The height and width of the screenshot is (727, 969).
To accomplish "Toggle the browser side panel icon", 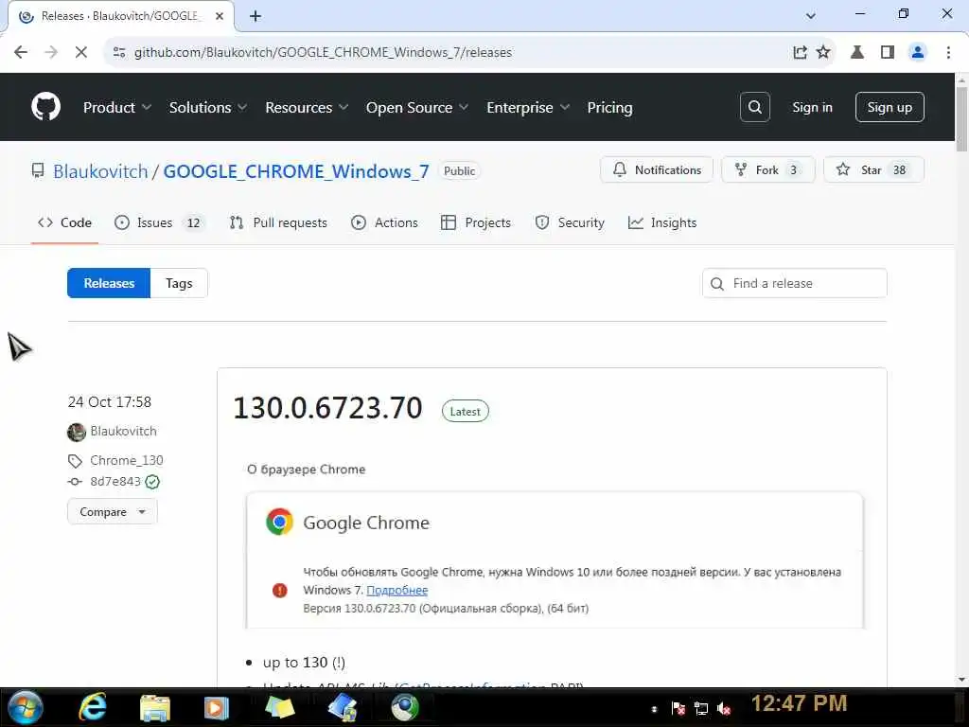I will [x=888, y=52].
